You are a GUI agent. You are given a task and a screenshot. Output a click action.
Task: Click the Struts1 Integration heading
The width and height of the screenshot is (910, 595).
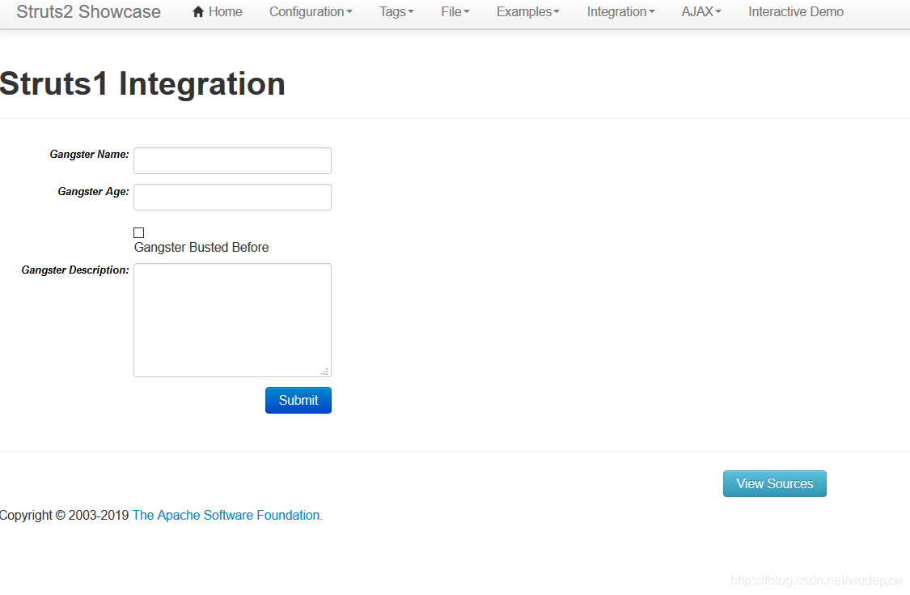(142, 83)
